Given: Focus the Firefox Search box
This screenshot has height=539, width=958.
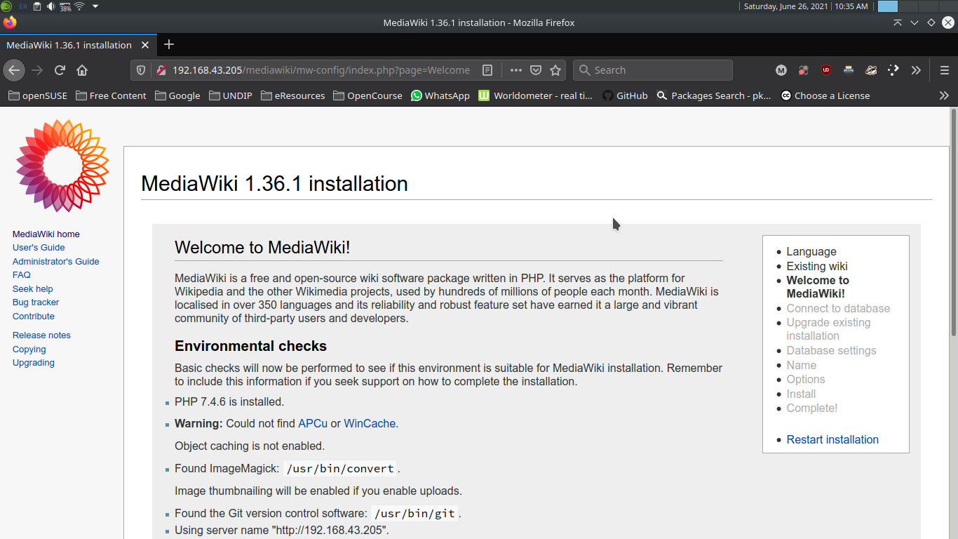Looking at the screenshot, I should pyautogui.click(x=653, y=70).
